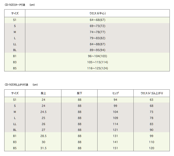Select rise value 31.5 in finished table
This screenshot has height=156, width=174.
[x=43, y=148]
